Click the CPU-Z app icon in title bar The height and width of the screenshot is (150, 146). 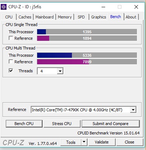4,7
